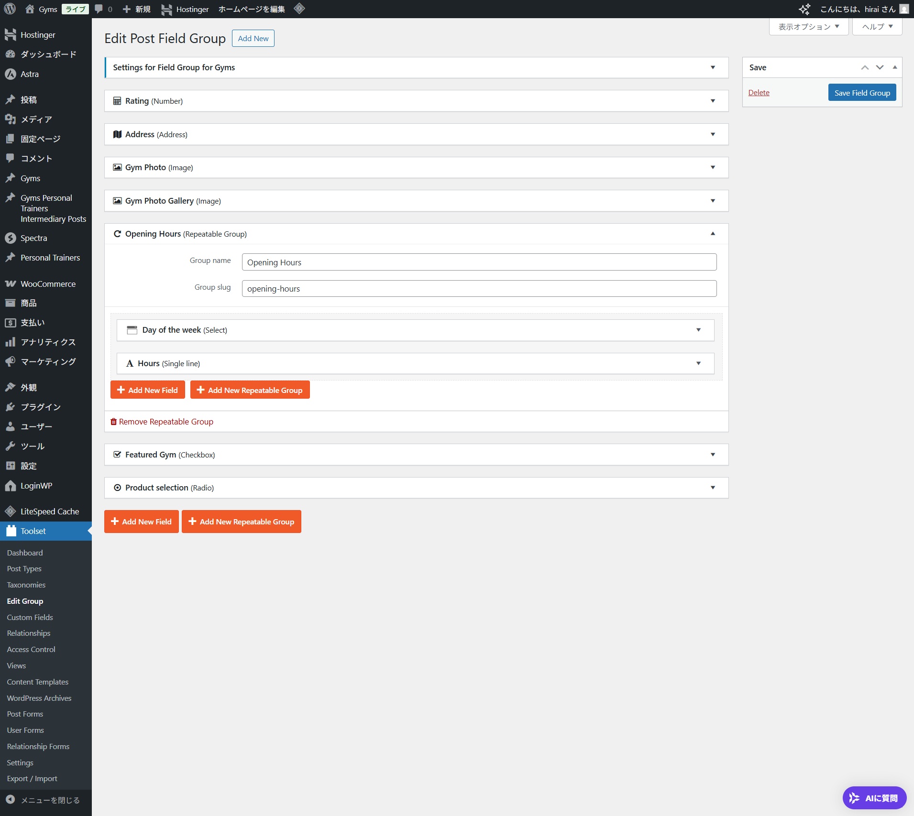
Task: Click bottom Add New Repeatable Group button
Action: point(242,522)
